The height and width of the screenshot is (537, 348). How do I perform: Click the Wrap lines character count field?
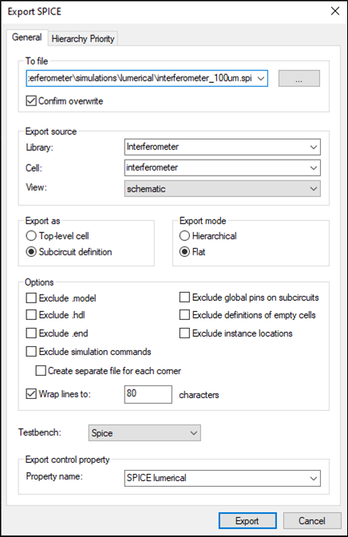pyautogui.click(x=148, y=394)
